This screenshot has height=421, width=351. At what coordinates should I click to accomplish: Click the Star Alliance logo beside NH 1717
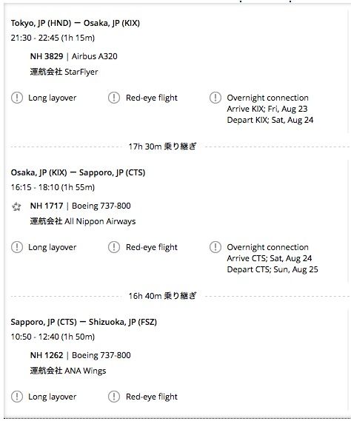tap(16, 206)
